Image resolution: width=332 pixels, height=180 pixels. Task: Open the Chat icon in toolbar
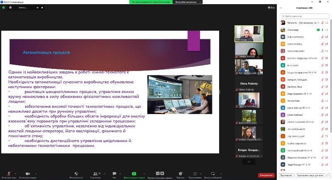point(114,174)
